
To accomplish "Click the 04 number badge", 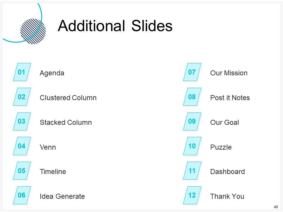I will (22, 146).
